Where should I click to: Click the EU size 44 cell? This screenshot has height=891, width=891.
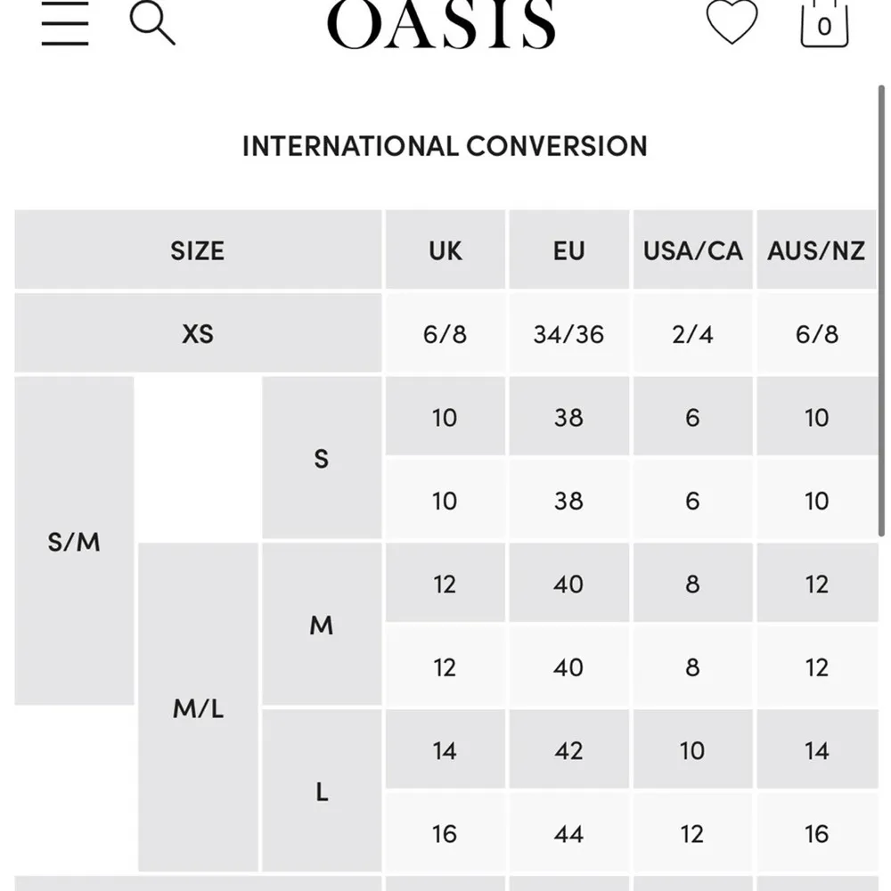(x=568, y=834)
